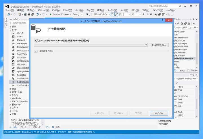Viewport: 203px width, 139px height.
Task: Expand the 標準 toolbox group
Action: (x=10, y=27)
